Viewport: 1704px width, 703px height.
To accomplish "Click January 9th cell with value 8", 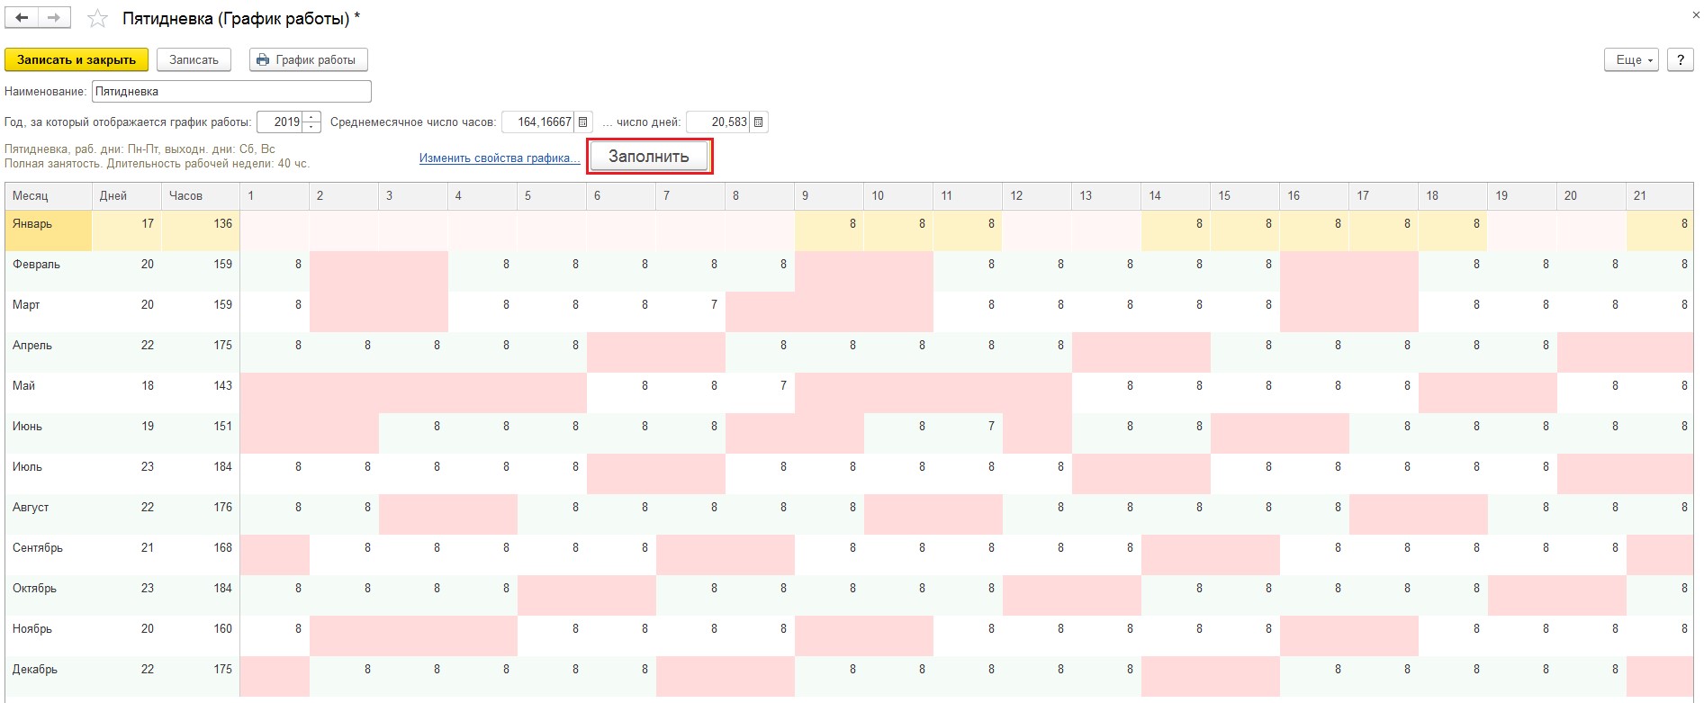I will [829, 230].
